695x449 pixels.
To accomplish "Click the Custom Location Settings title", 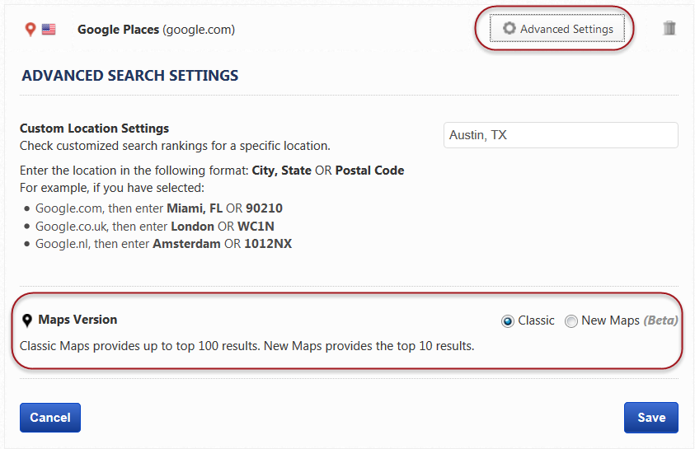I will click(x=94, y=129).
